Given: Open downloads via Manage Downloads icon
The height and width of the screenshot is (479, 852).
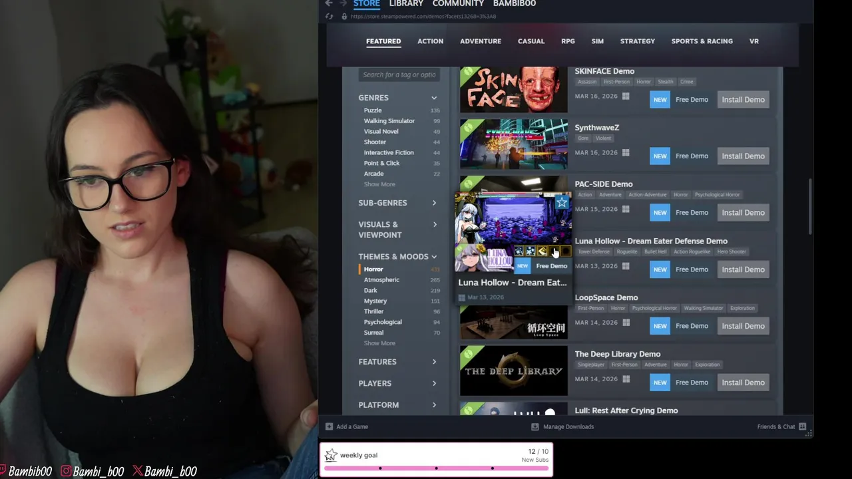Looking at the screenshot, I should pyautogui.click(x=534, y=426).
